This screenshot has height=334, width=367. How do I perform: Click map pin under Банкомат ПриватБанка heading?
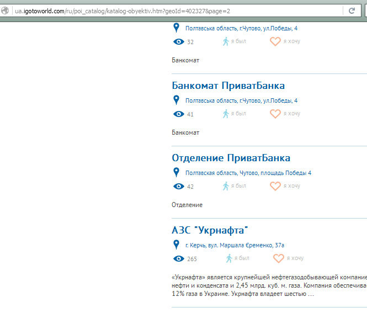click(x=176, y=100)
